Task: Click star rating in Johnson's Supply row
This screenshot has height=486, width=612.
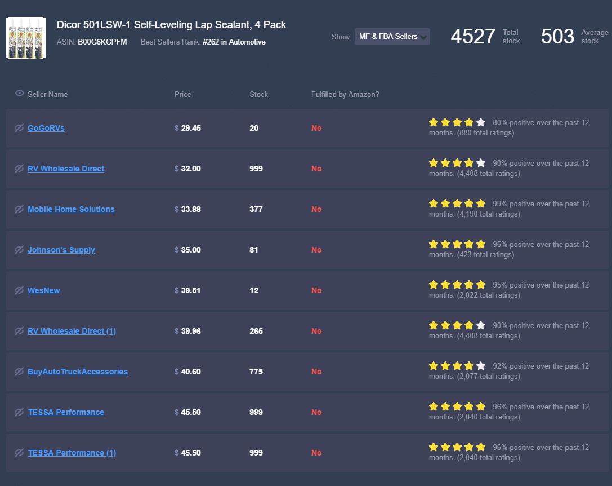Action: pos(457,244)
